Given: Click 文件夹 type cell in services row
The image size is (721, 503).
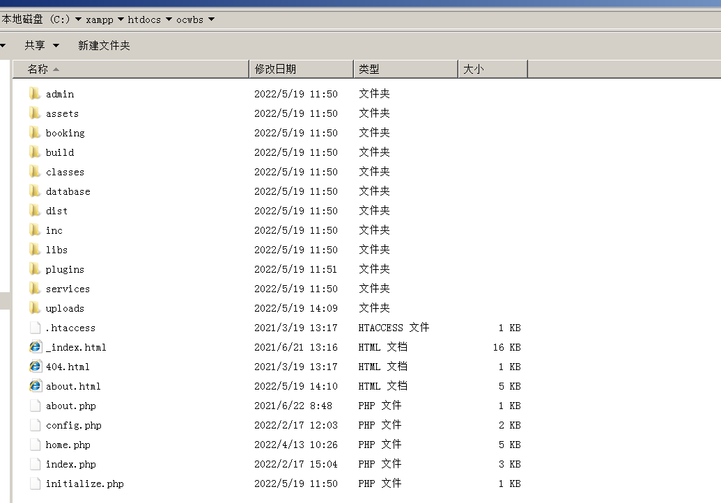Looking at the screenshot, I should pyautogui.click(x=374, y=289).
